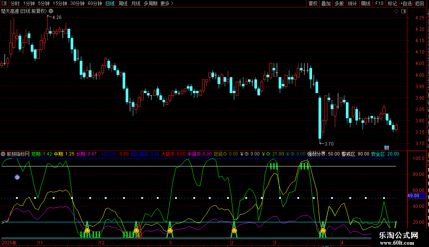Viewport: 429px width, 247px height.
Task: Switch to the 月线 monthly chart
Action: click(136, 3)
